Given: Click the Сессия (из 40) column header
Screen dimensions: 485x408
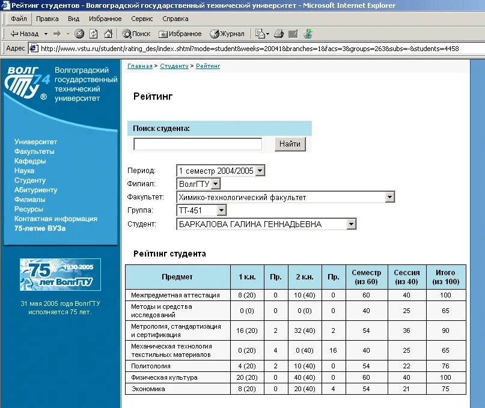Looking at the screenshot, I should click(x=407, y=277).
